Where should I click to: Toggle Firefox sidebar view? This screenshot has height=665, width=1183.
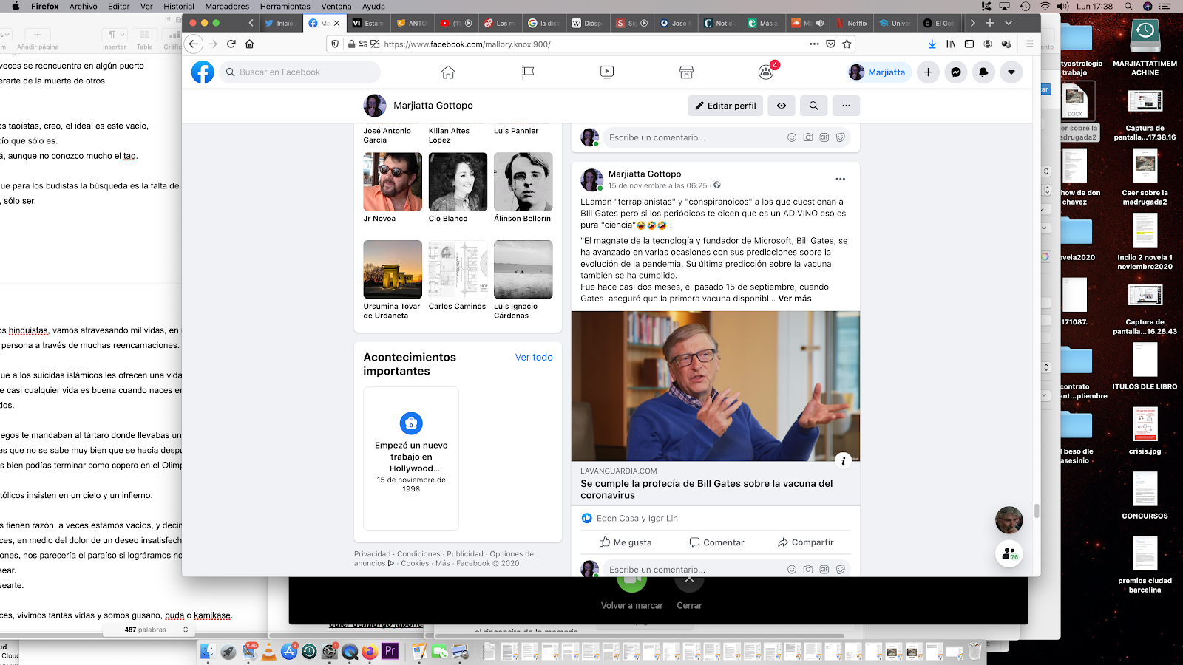pyautogui.click(x=969, y=44)
